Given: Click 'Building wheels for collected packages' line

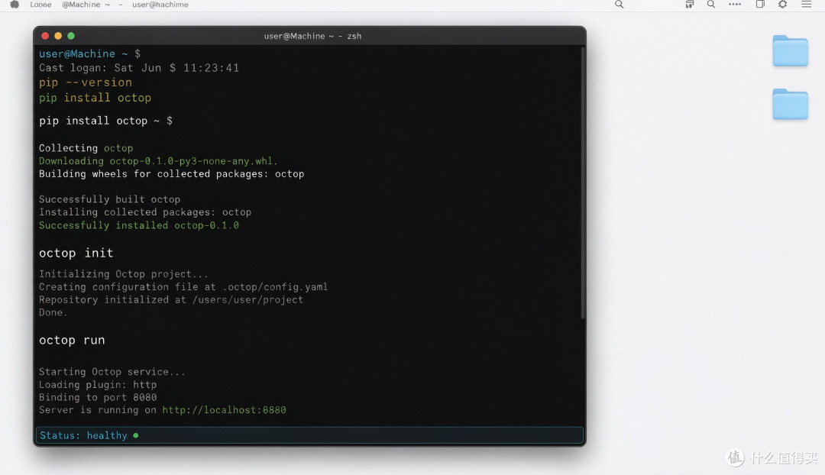Looking at the screenshot, I should coord(172,174).
